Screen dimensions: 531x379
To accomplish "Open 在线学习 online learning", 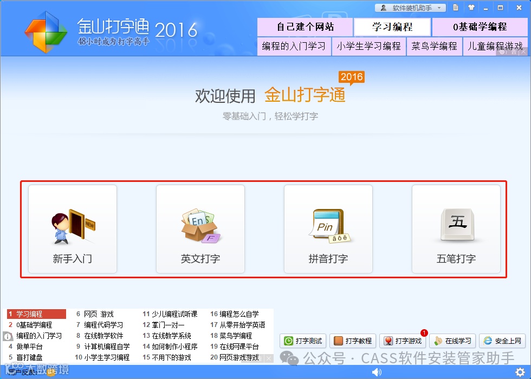I will tap(452, 341).
